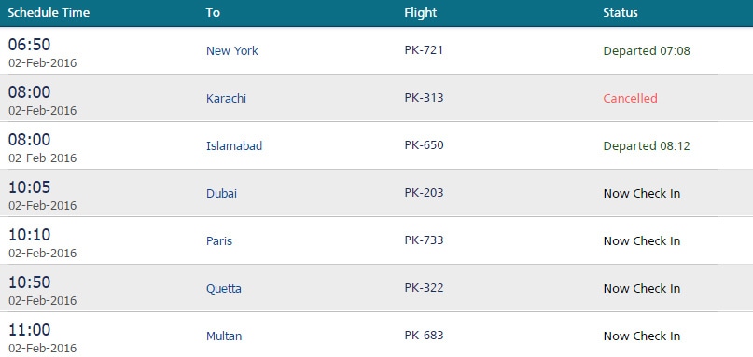Open the New York destination link
Screen dimensions: 753x357
[x=232, y=51]
